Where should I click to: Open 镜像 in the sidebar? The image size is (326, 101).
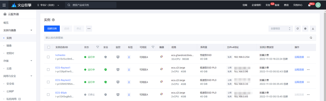[9, 46]
